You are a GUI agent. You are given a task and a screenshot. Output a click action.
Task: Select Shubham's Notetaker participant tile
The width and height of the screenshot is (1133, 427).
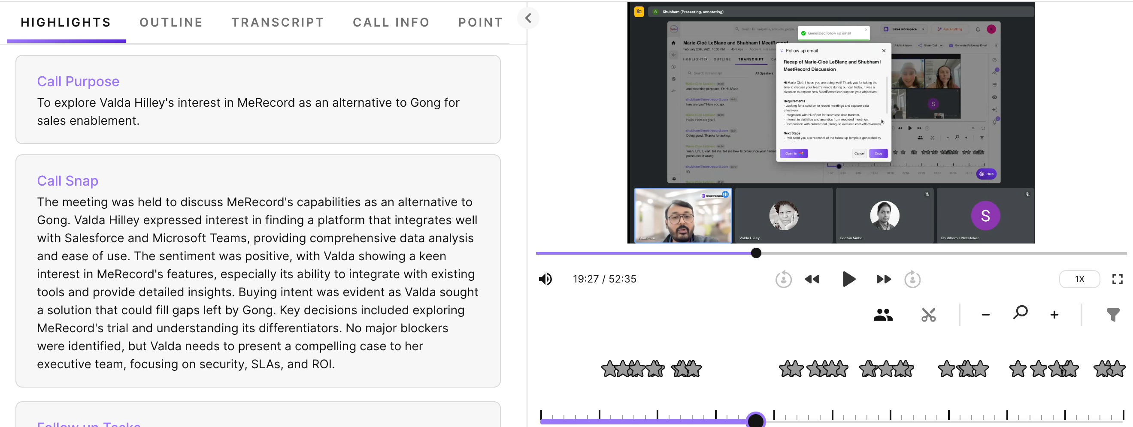[985, 216]
